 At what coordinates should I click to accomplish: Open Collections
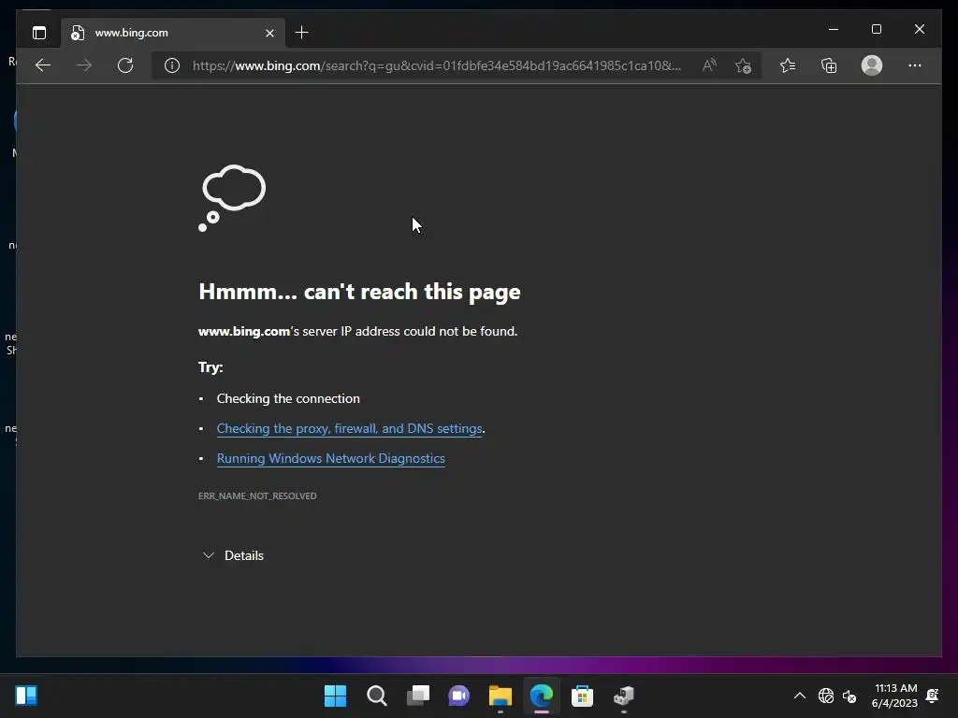click(x=829, y=65)
